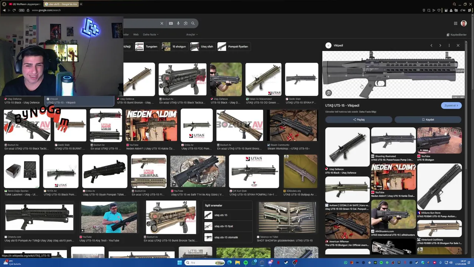This screenshot has width=474, height=267.
Task: Take a snapshot with the browser toolbar icon
Action: tap(429, 10)
